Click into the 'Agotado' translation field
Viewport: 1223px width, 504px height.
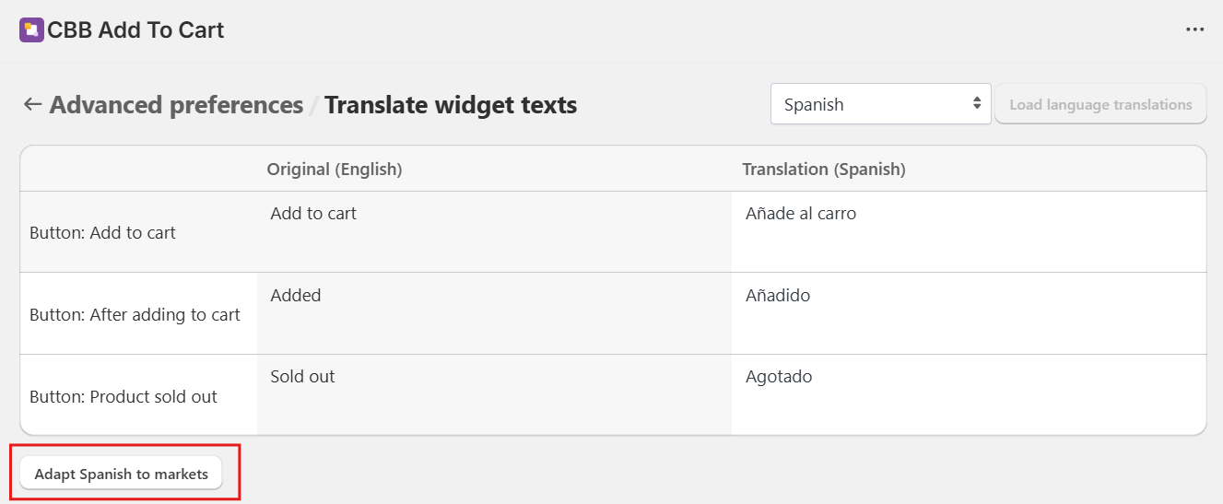(968, 394)
